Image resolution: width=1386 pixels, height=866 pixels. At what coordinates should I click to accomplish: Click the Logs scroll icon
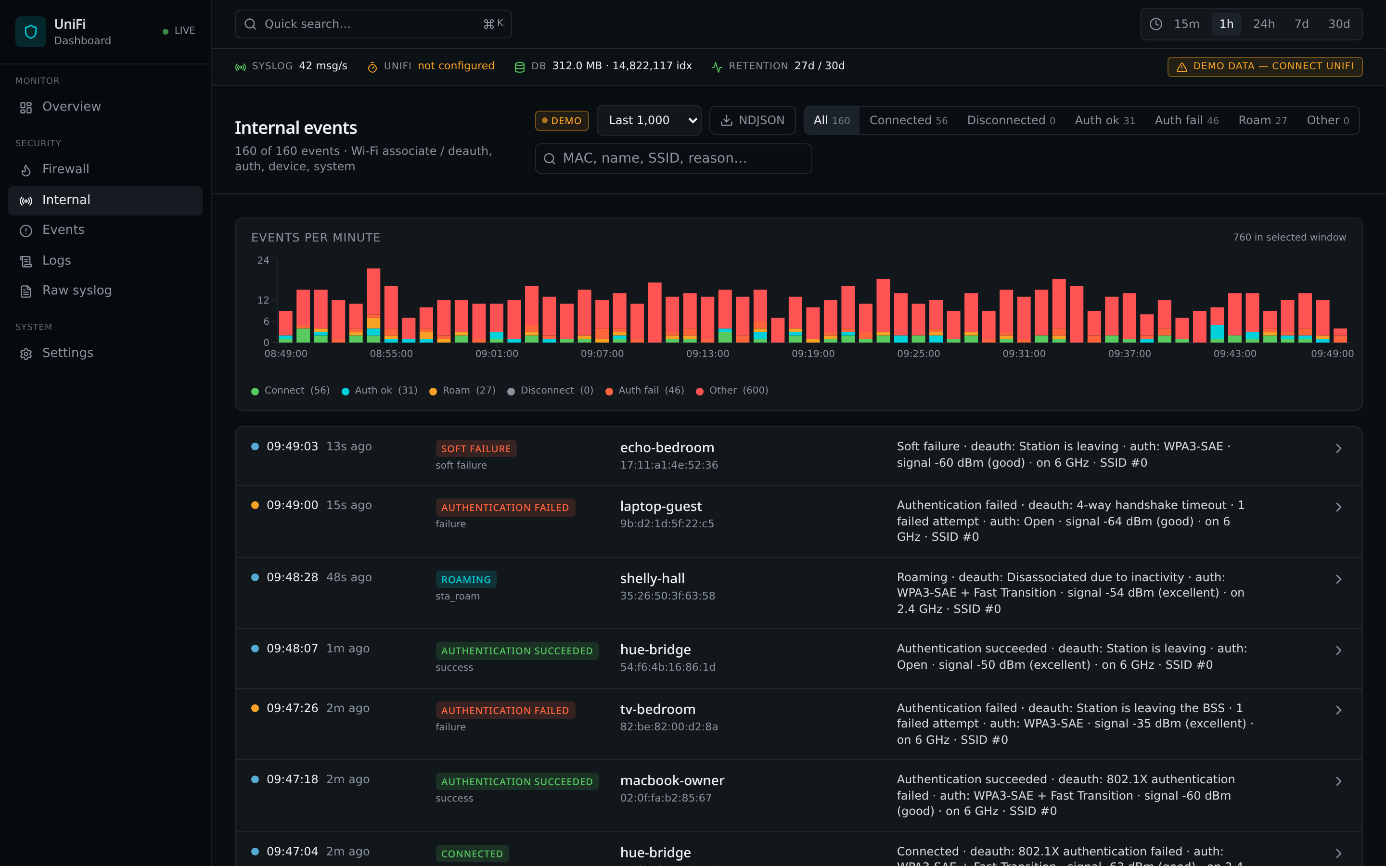pyautogui.click(x=26, y=262)
